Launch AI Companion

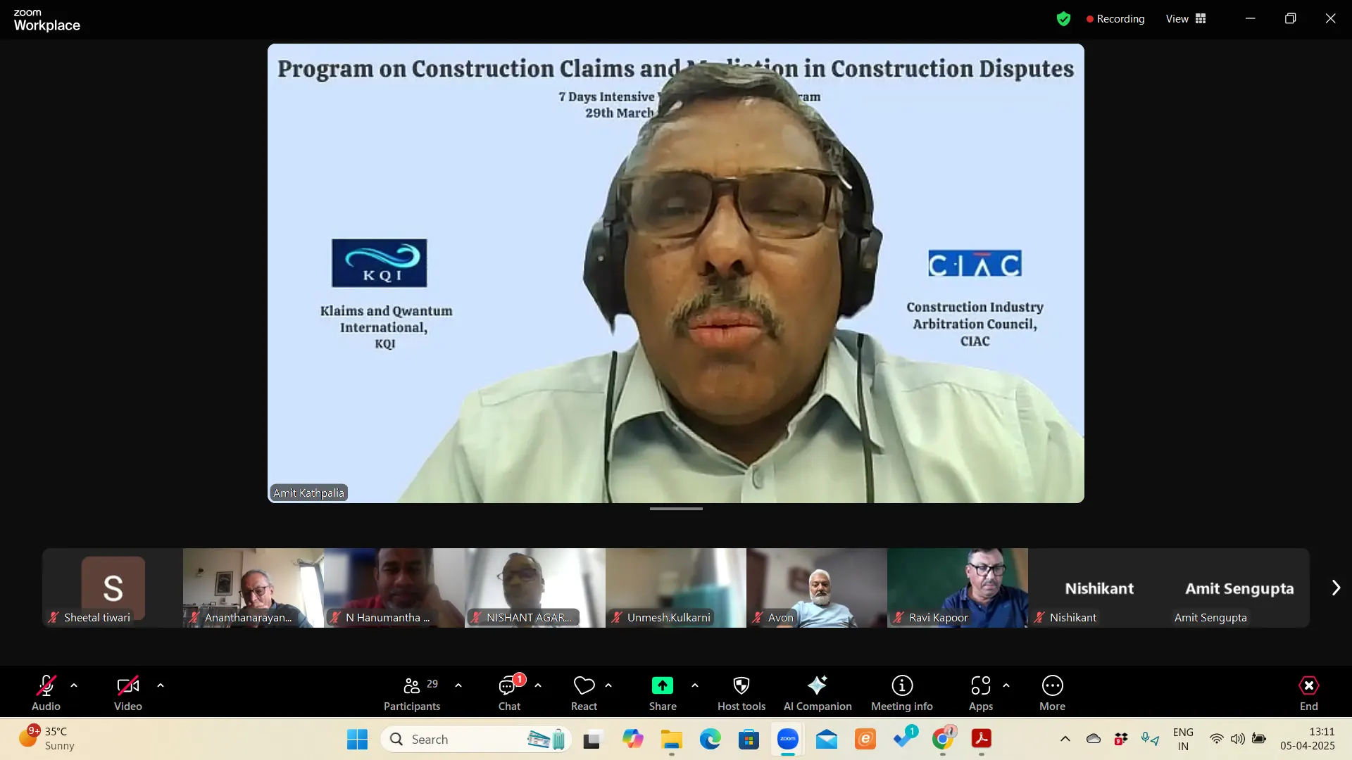(818, 693)
